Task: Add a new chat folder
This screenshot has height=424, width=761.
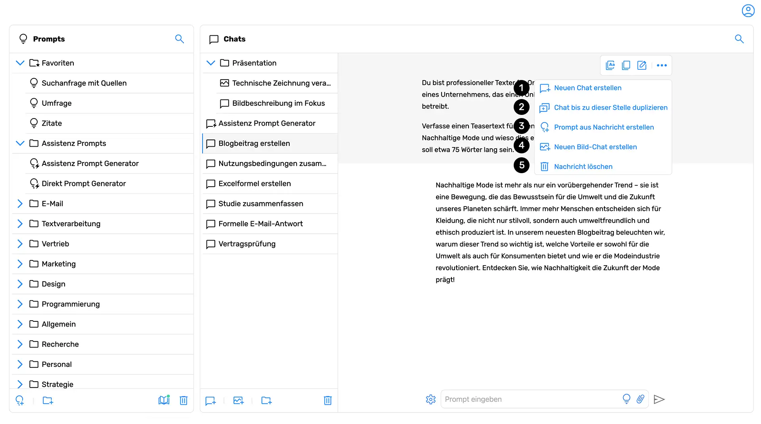Action: [267, 401]
